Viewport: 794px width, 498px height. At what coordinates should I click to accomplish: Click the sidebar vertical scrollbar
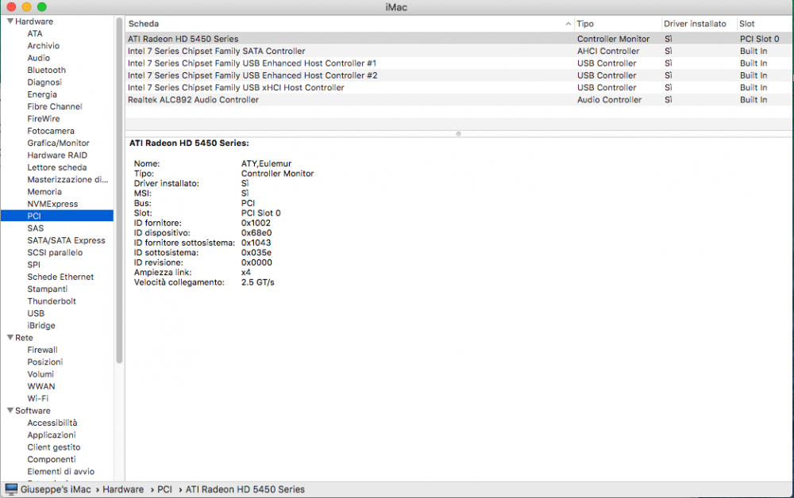tap(120, 190)
